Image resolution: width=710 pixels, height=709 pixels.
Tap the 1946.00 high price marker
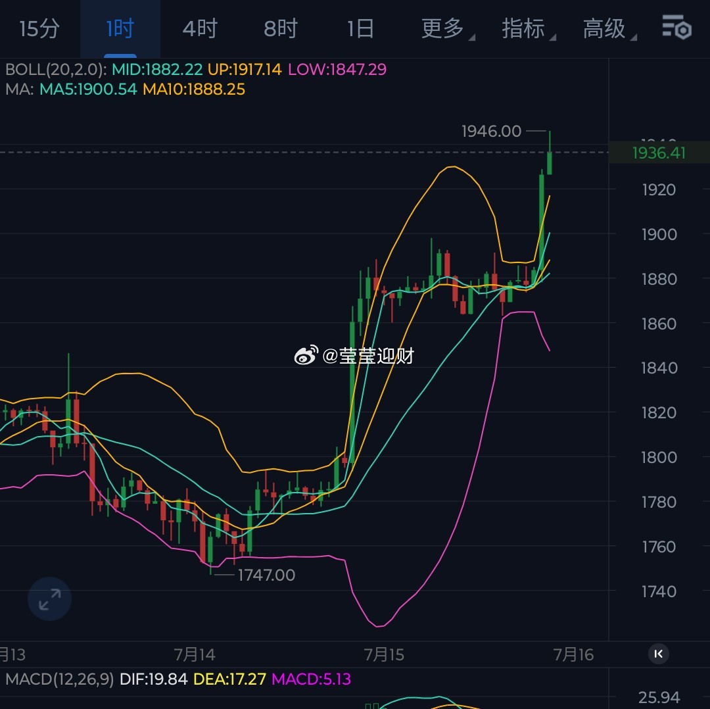(x=491, y=132)
